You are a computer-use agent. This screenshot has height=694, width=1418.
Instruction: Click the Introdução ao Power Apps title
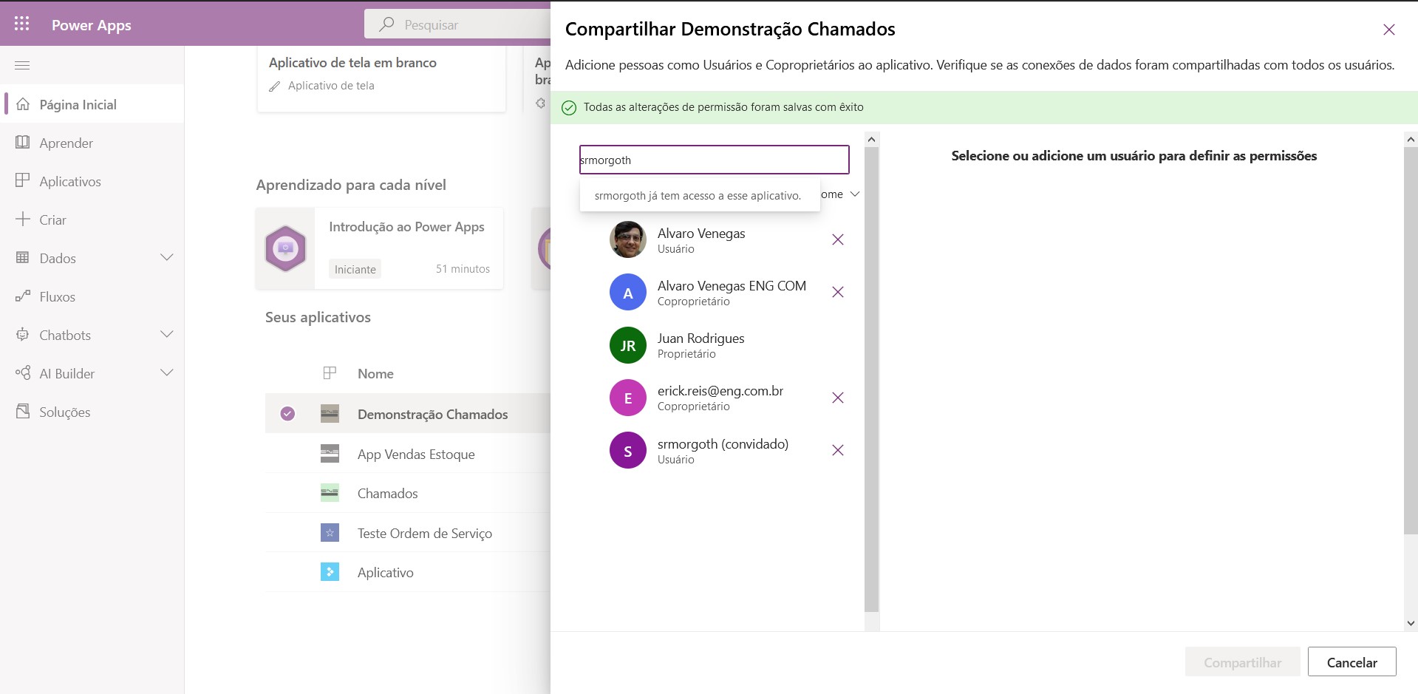(406, 227)
